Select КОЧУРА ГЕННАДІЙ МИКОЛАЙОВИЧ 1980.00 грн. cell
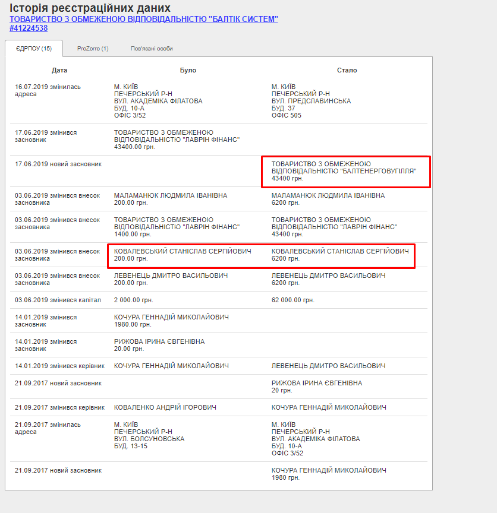 click(x=171, y=321)
